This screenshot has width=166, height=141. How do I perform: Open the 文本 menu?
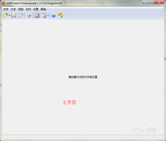pyautogui.click(x=13, y=9)
